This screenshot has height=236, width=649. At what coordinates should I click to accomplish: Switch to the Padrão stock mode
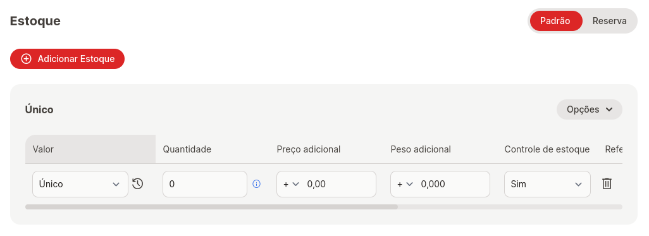[555, 21]
